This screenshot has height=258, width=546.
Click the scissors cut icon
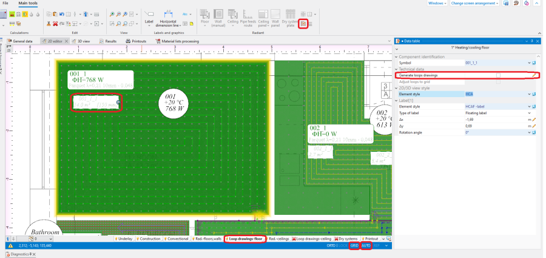pyautogui.click(x=49, y=24)
